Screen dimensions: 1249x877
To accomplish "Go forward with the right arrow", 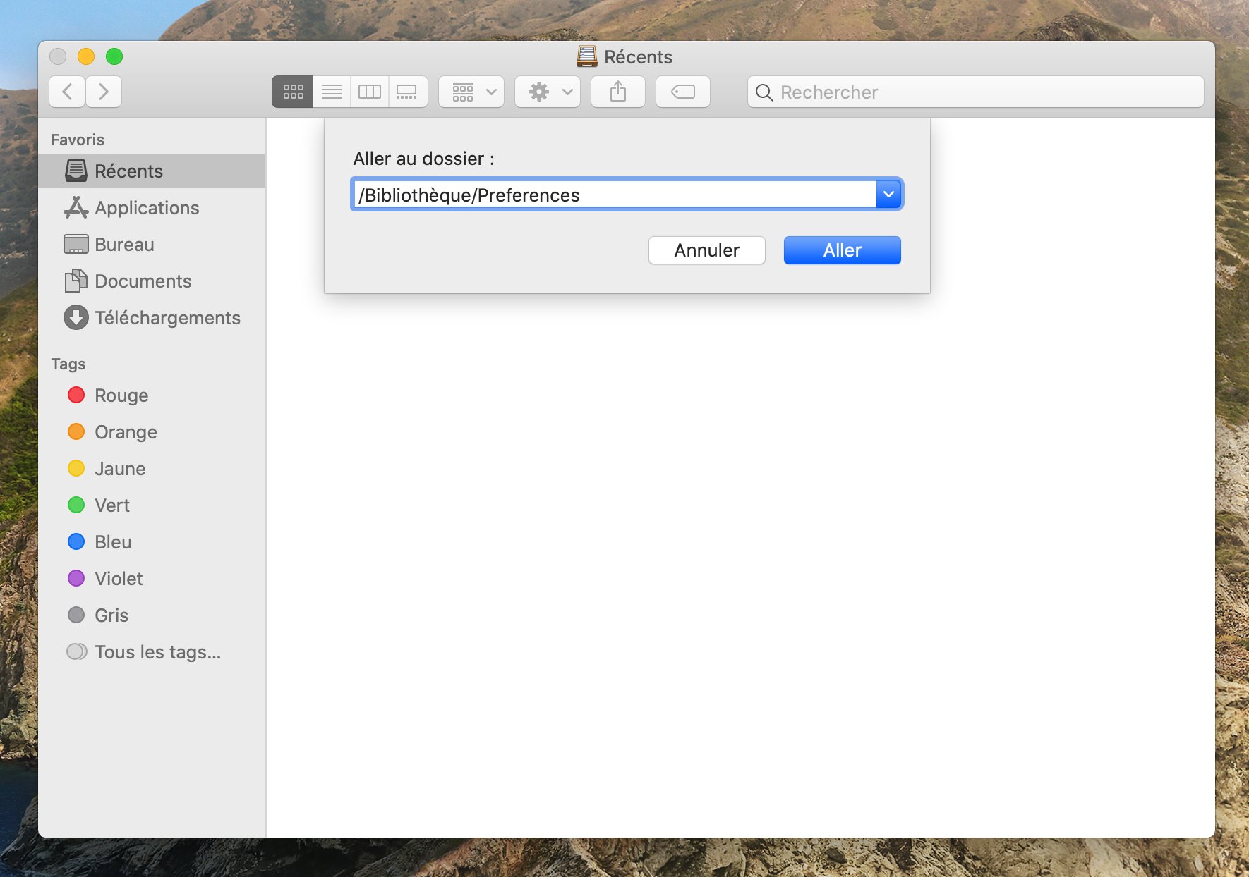I will [104, 92].
